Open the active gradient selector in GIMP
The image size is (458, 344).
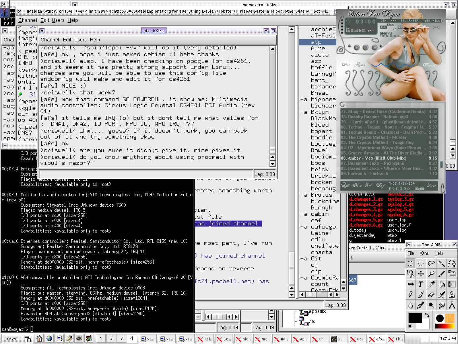445,326
